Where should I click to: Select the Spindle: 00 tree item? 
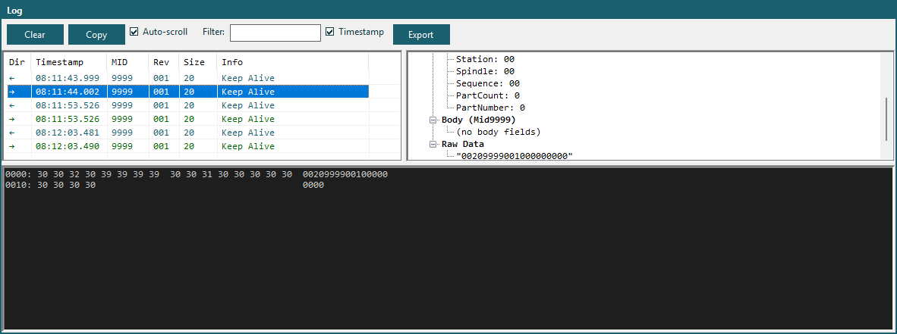click(x=485, y=71)
